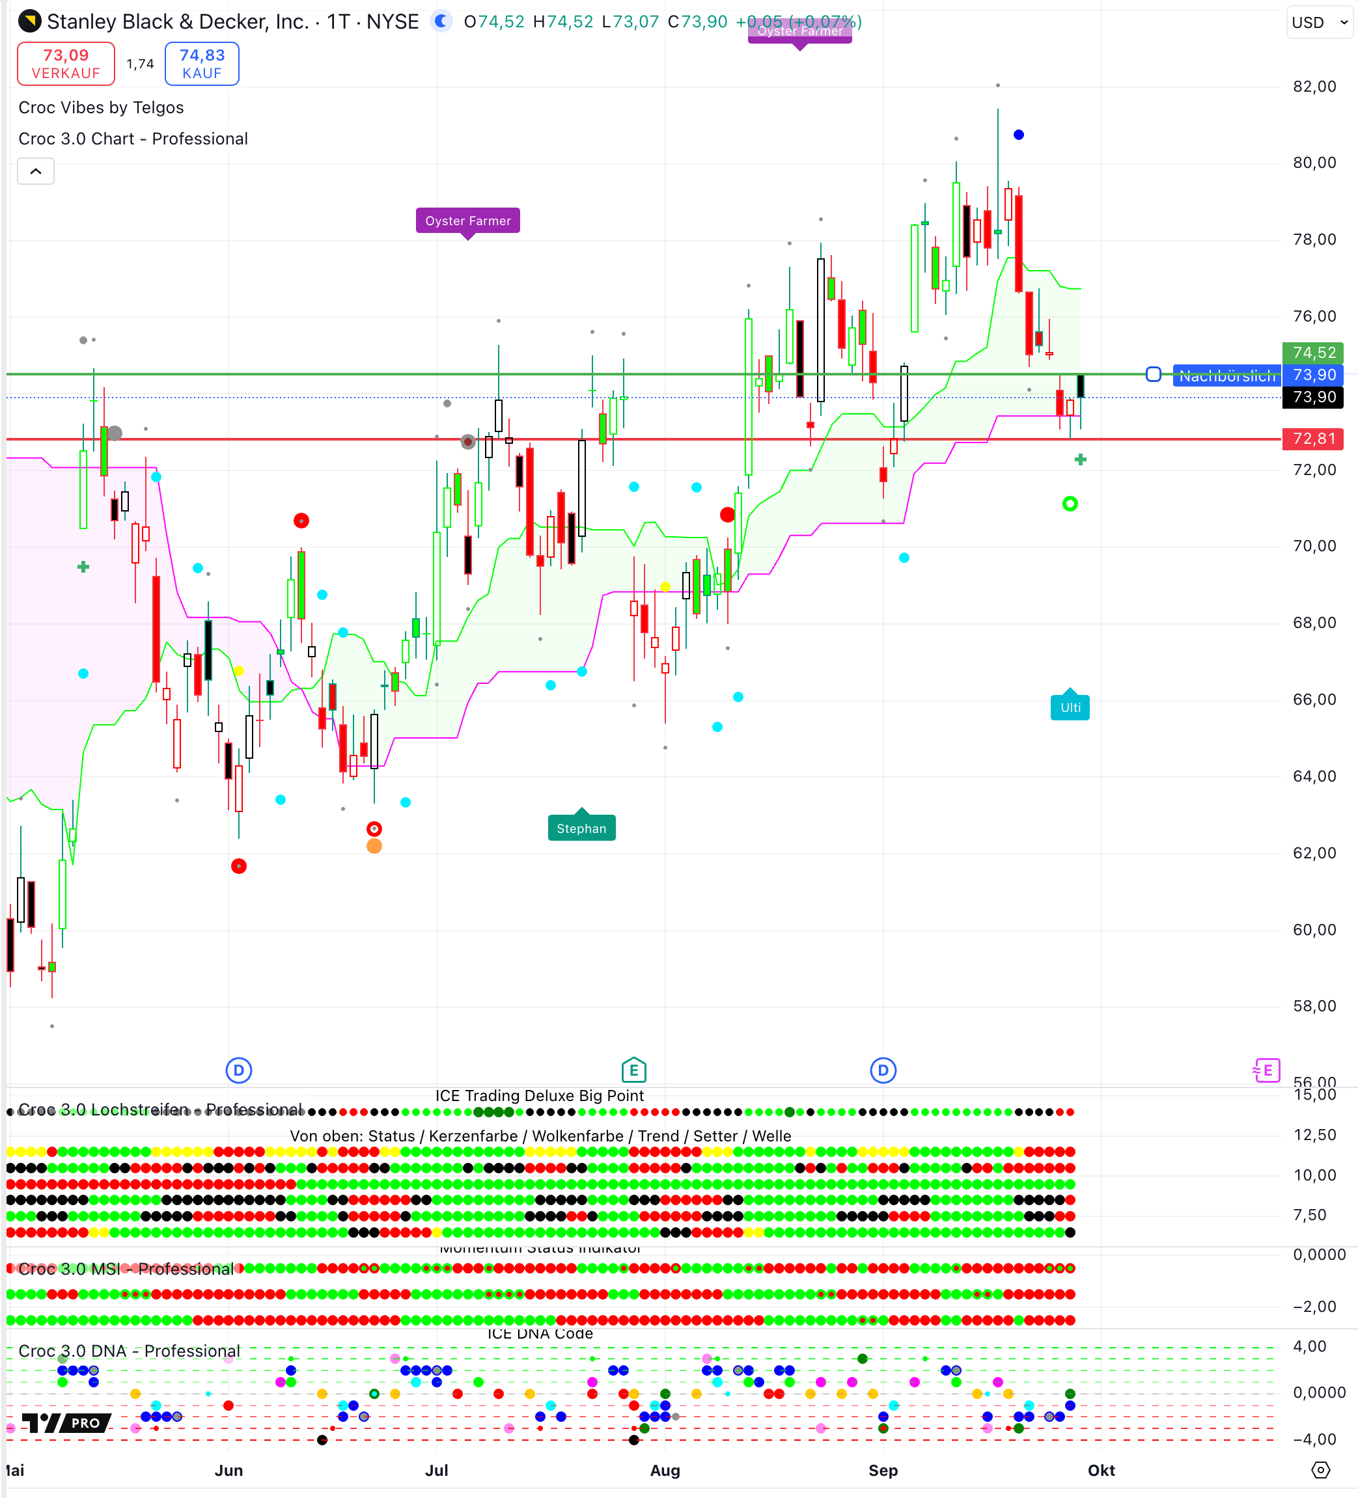
Task: Open the September dividend D marker
Action: click(883, 1070)
